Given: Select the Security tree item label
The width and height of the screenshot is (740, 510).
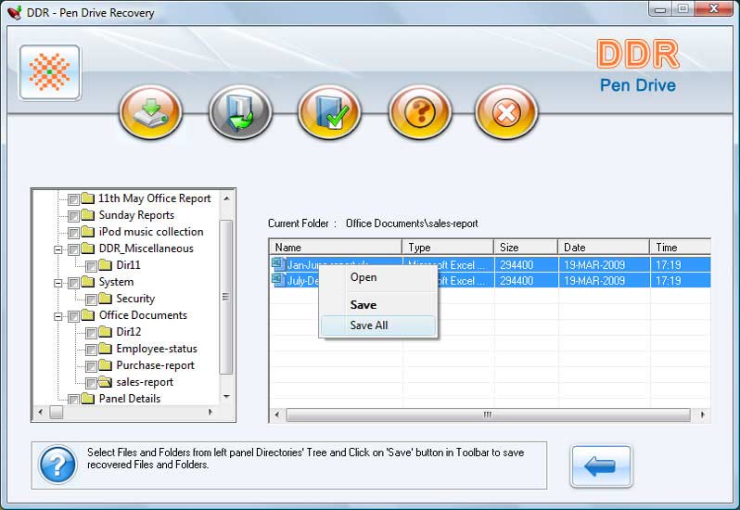Looking at the screenshot, I should coord(135,299).
